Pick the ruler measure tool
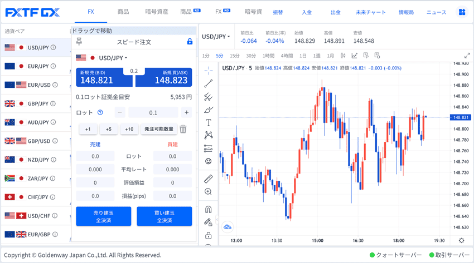The width and height of the screenshot is (474, 263). [x=209, y=178]
